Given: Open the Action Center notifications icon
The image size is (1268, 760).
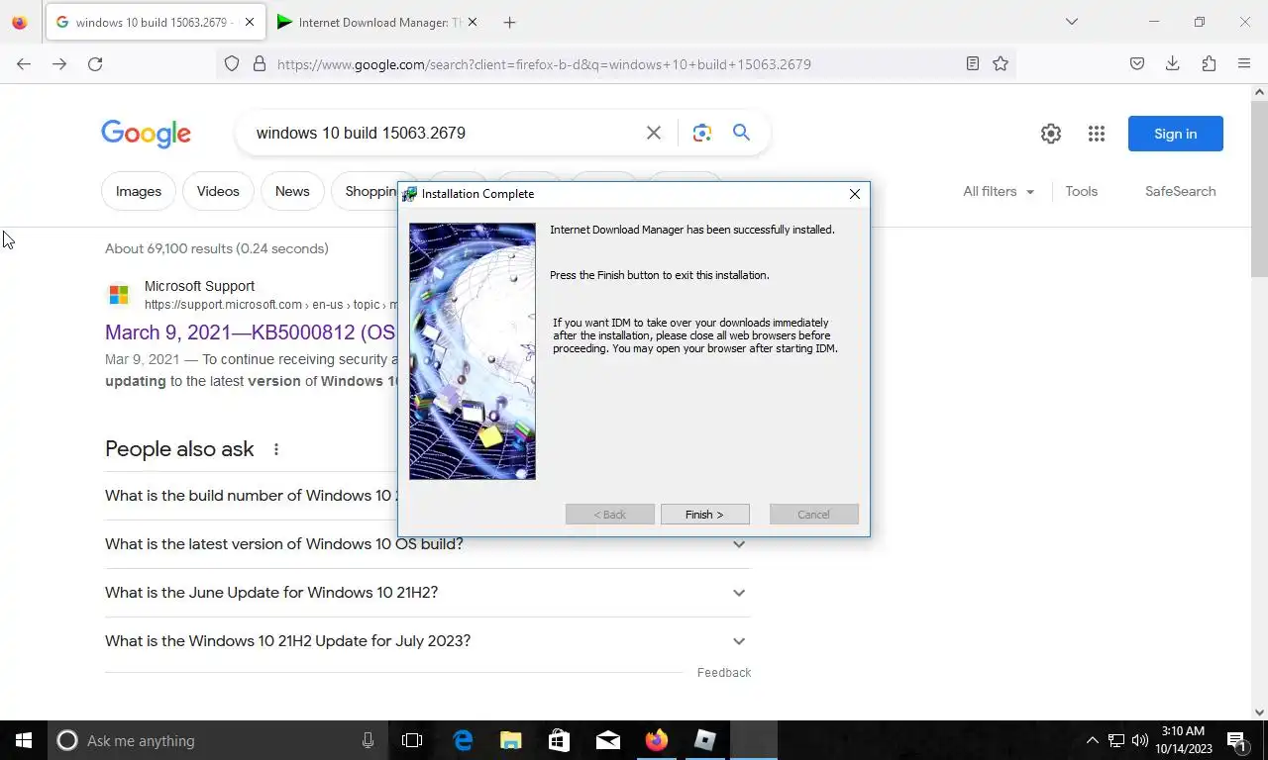Looking at the screenshot, I should (x=1236, y=740).
